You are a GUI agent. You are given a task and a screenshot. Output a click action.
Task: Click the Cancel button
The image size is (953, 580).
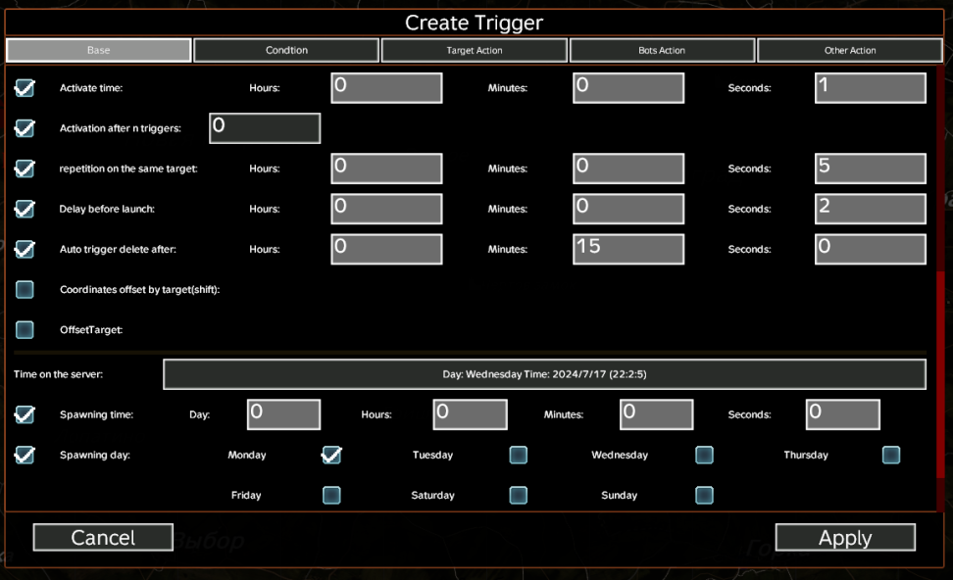pos(103,537)
